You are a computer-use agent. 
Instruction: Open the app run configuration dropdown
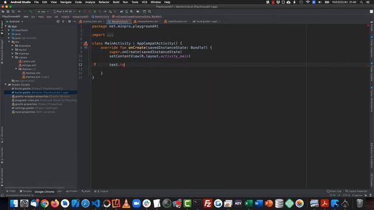(x=43, y=12)
